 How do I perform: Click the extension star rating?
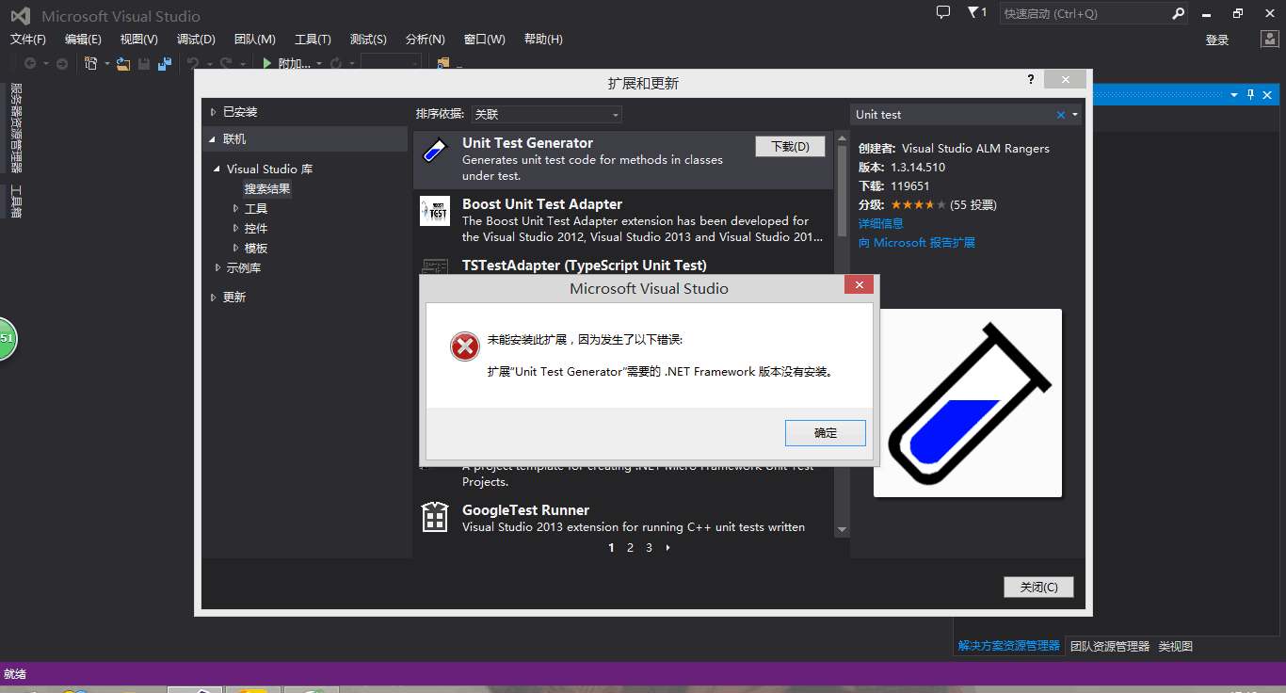918,204
